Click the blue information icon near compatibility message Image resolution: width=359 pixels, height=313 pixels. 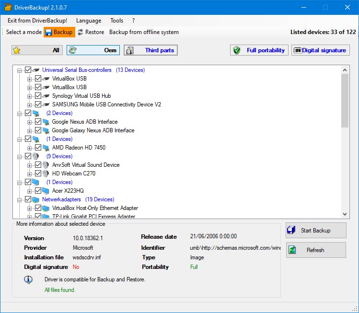pyautogui.click(x=28, y=279)
